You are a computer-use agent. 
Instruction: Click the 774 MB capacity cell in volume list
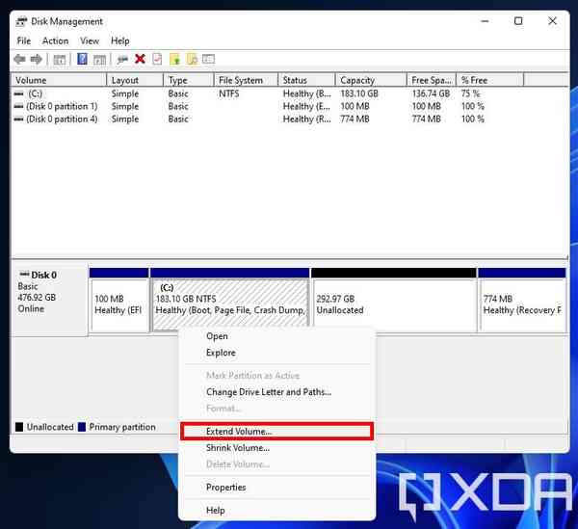pyautogui.click(x=355, y=119)
